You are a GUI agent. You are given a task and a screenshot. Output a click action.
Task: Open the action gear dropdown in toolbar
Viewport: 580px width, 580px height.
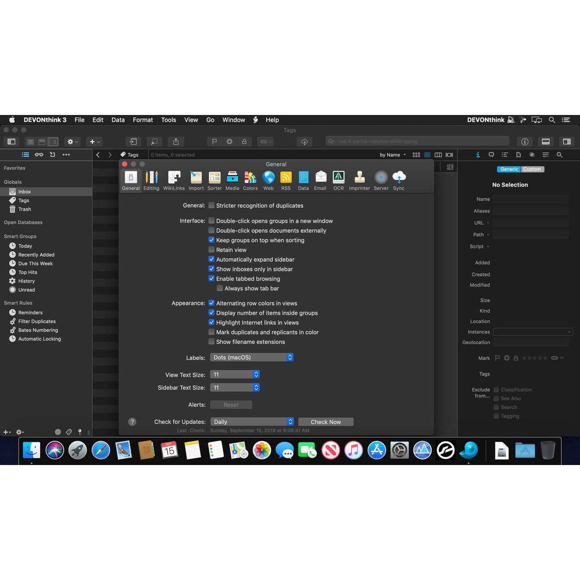coord(72,141)
